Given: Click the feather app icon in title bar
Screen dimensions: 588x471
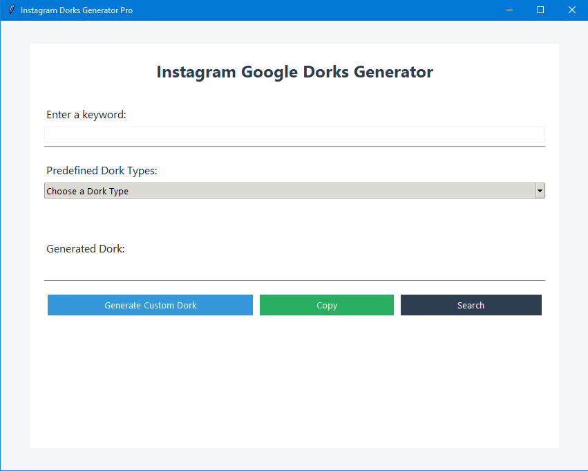Looking at the screenshot, I should coord(12,10).
